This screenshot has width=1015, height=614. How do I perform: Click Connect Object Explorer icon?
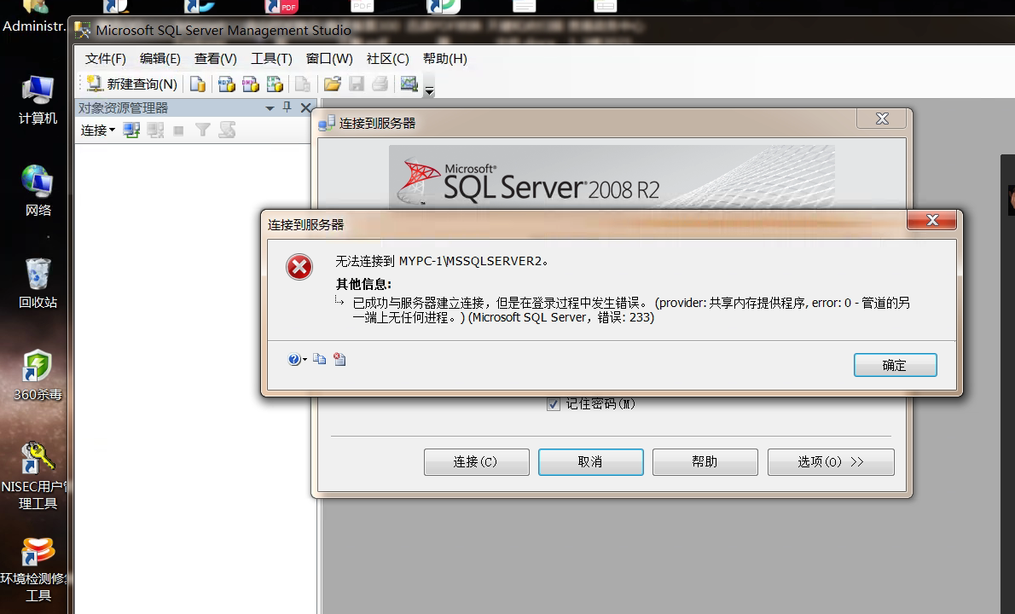point(131,130)
